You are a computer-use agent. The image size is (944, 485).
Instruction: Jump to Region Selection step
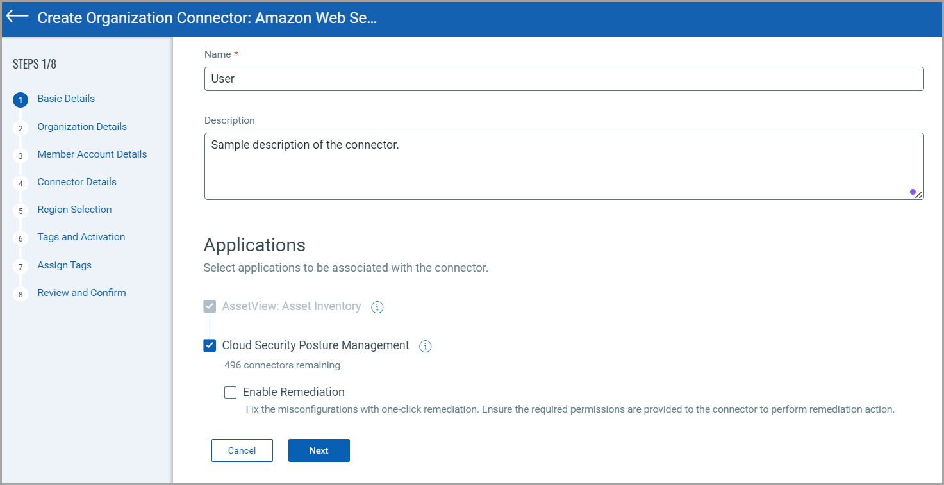pos(74,210)
